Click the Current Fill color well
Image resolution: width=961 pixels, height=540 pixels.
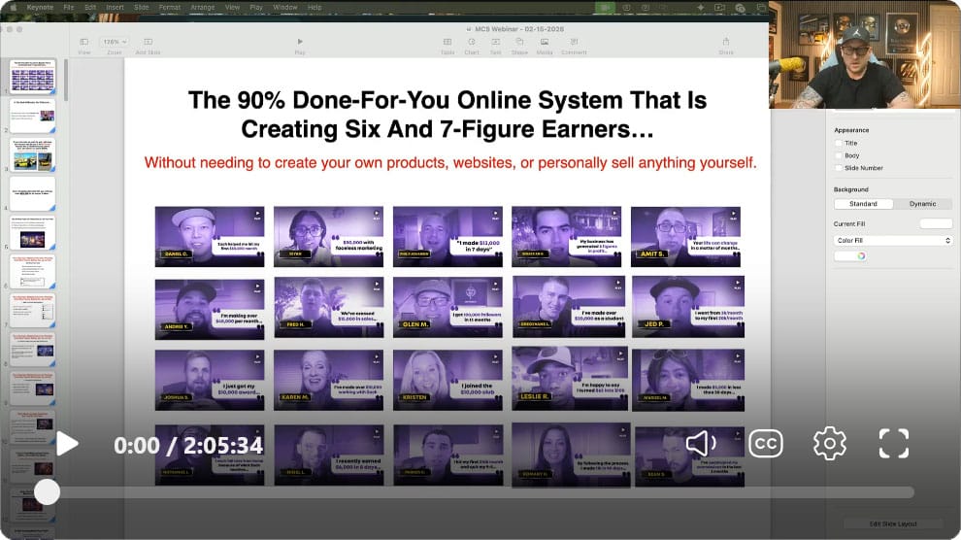[936, 223]
